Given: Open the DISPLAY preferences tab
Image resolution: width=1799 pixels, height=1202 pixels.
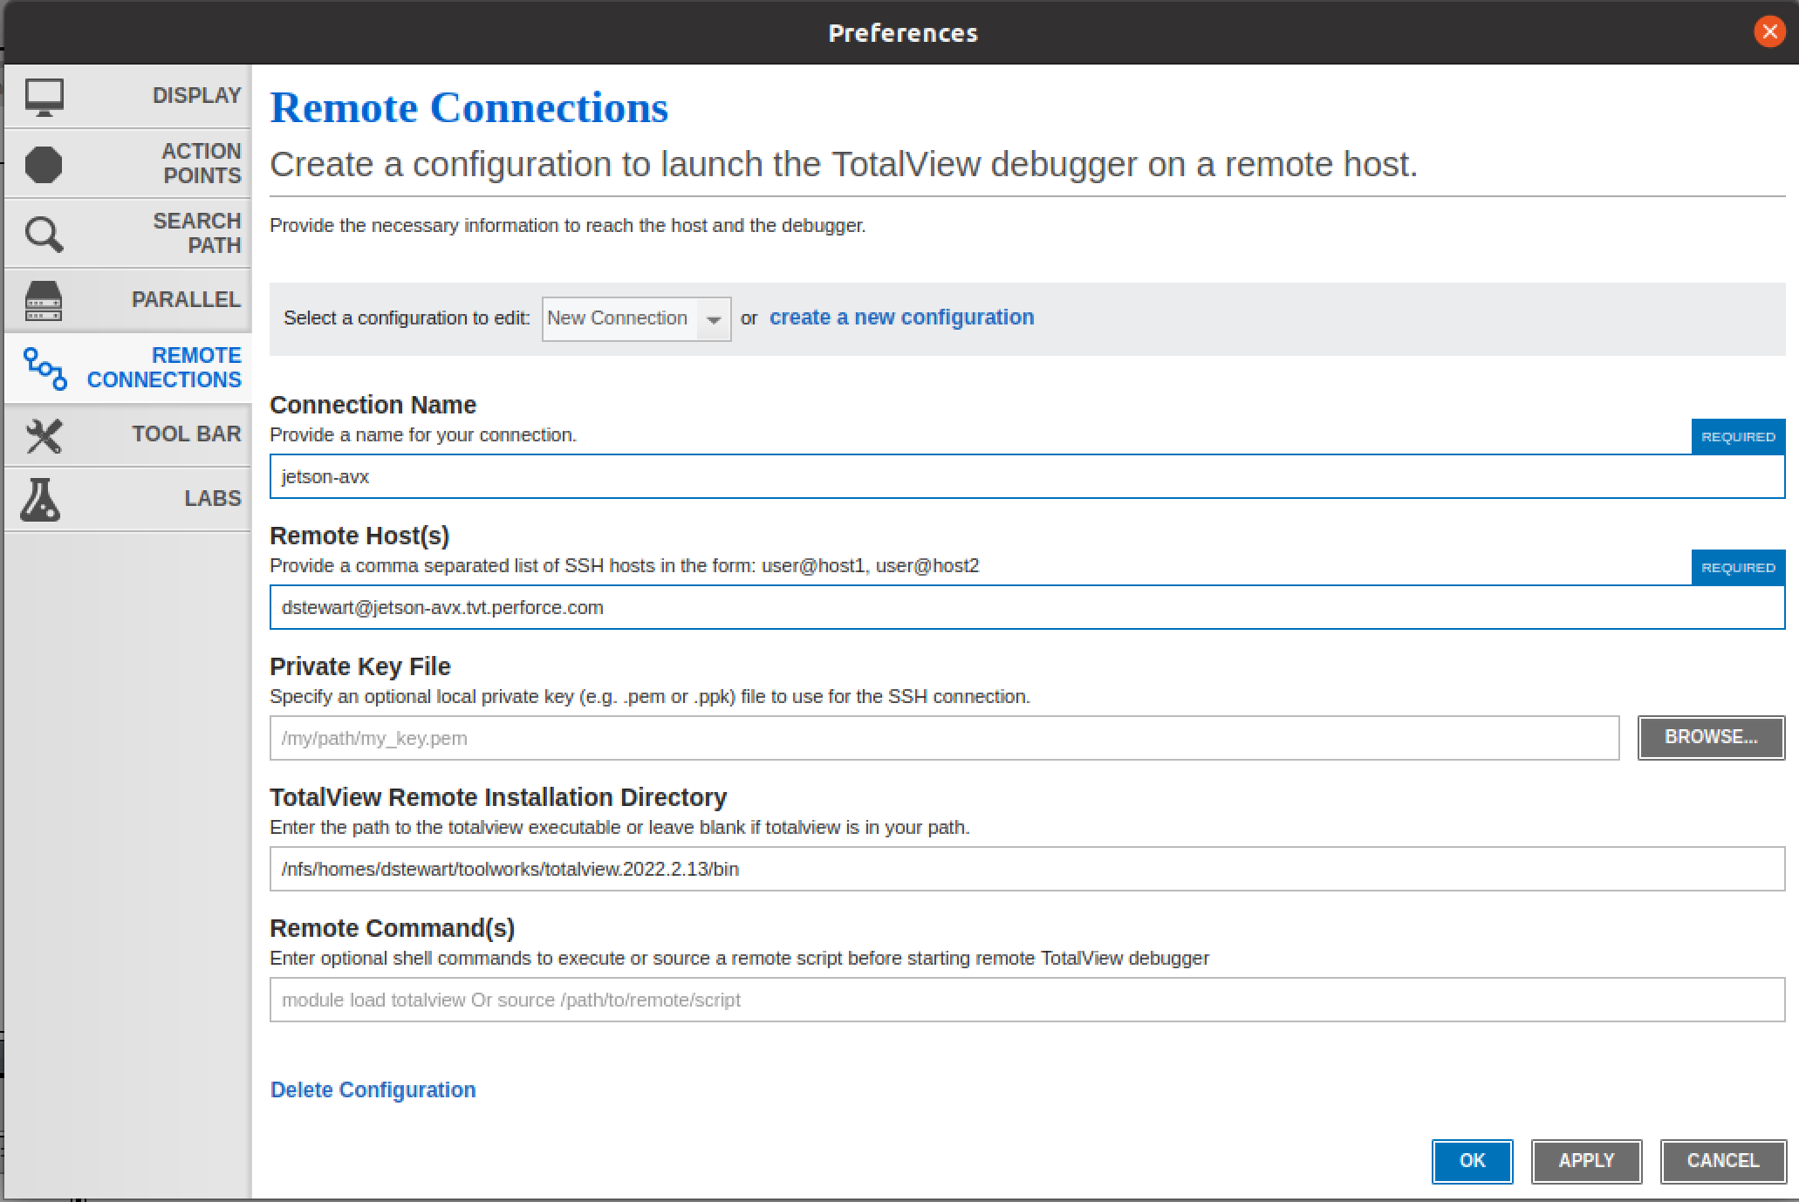Looking at the screenshot, I should click(x=127, y=96).
